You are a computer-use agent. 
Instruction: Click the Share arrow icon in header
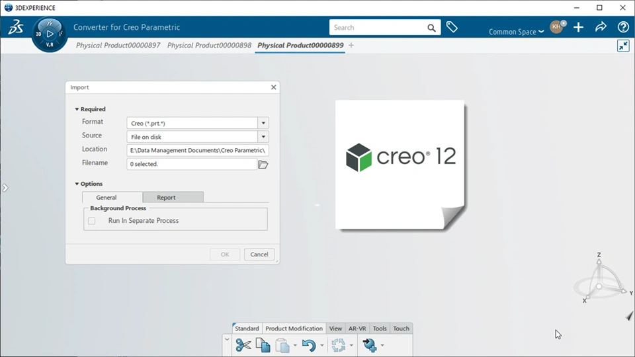pos(601,27)
